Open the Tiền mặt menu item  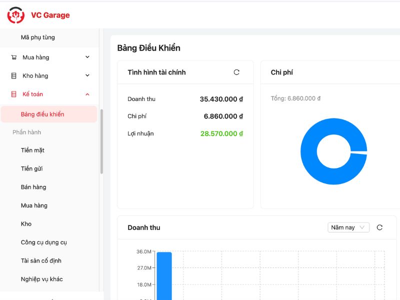tap(32, 150)
